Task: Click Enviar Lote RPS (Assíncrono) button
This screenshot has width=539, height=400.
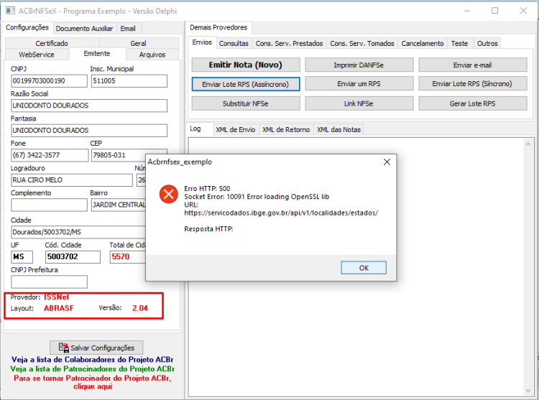Action: pos(246,84)
